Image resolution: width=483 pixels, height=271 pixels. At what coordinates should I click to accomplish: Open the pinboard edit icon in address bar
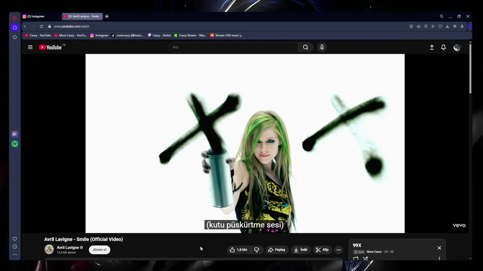coord(411,26)
